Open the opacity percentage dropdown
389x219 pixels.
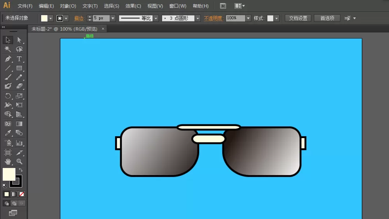click(248, 18)
